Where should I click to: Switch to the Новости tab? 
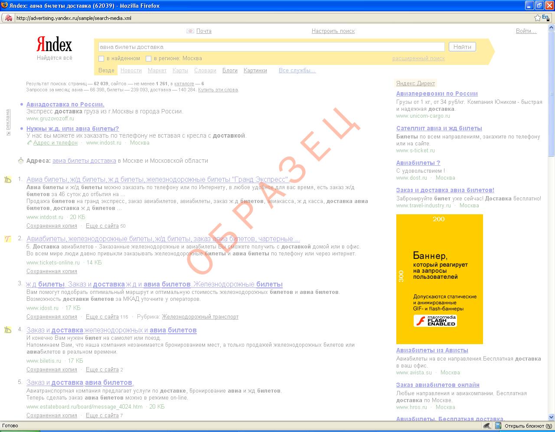point(131,71)
